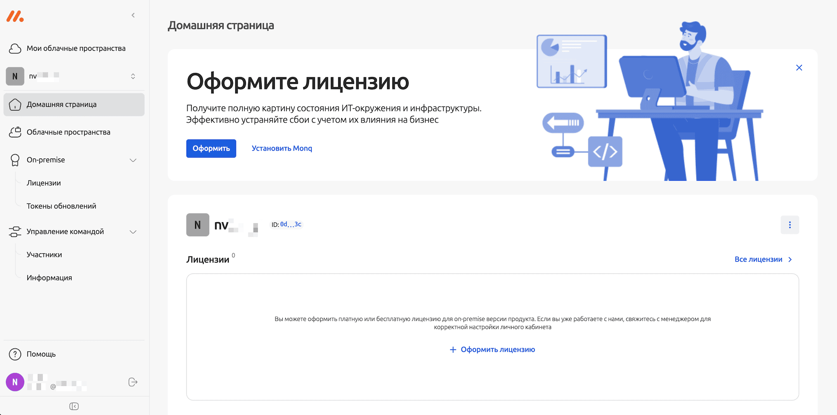Click the "Управление командой" hierarchy icon
This screenshot has height=415, width=837.
pos(15,231)
